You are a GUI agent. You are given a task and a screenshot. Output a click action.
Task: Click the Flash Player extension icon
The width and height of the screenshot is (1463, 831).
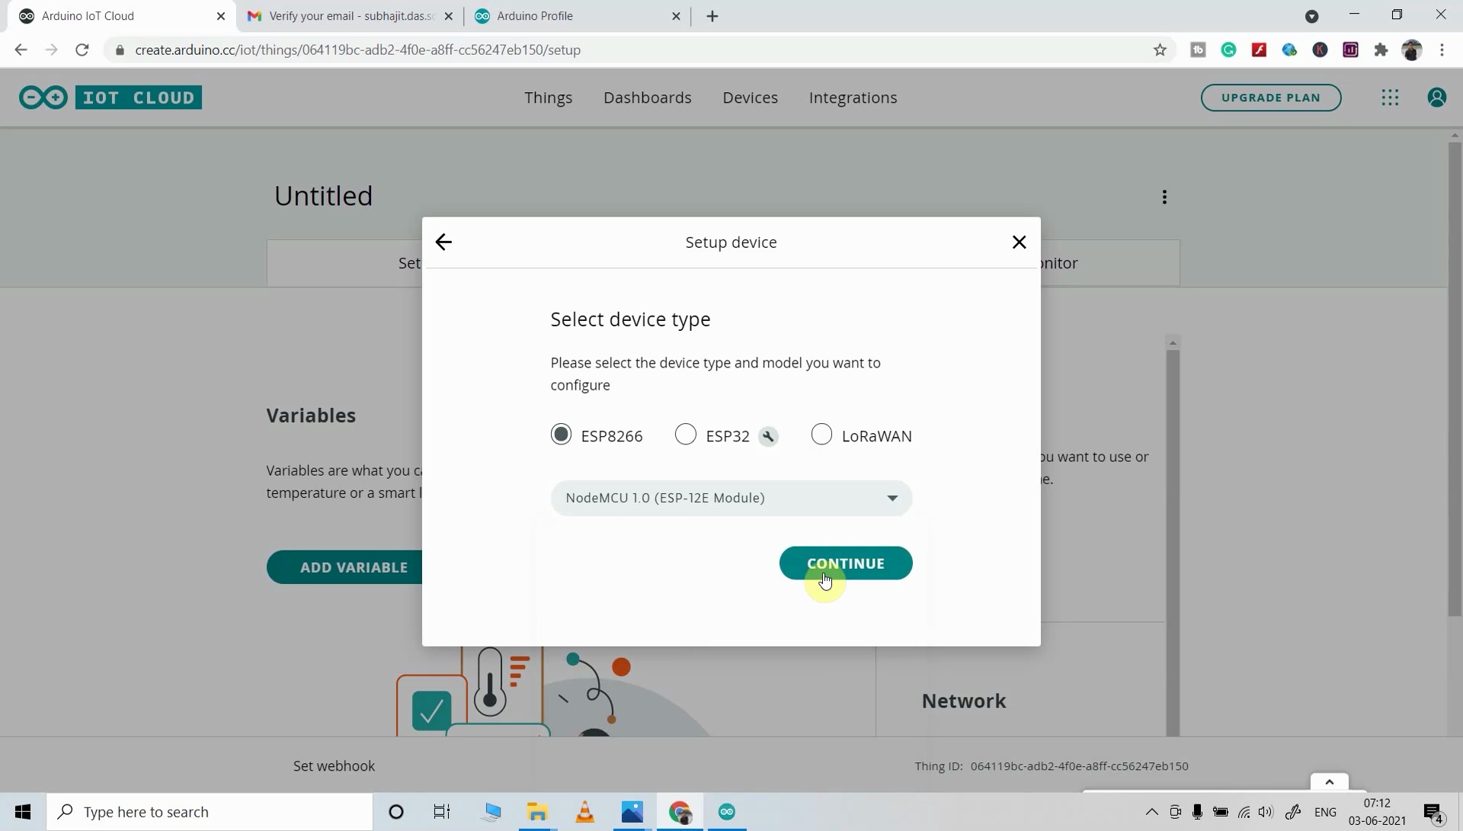pos(1260,50)
